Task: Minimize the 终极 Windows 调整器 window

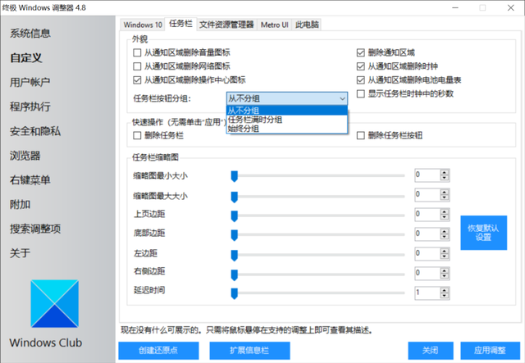Action: point(455,7)
